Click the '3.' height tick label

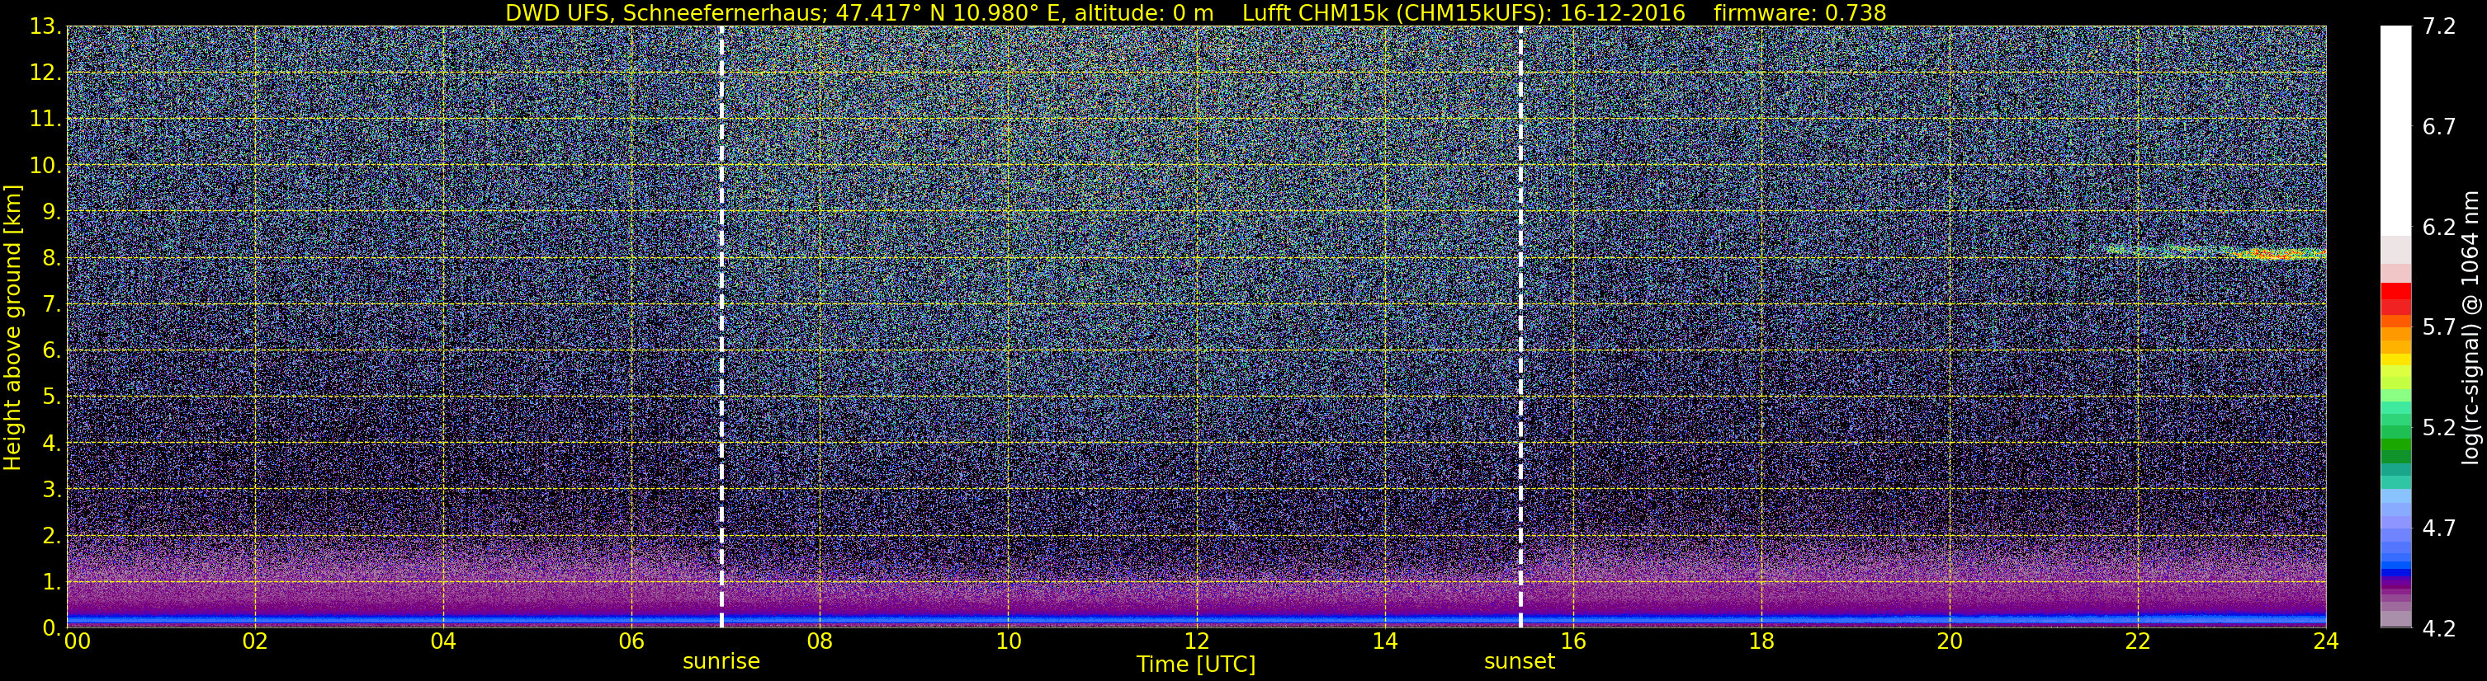point(52,489)
